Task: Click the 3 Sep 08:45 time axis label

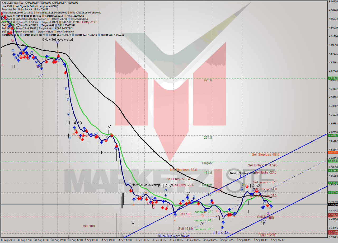Action: click(210, 240)
